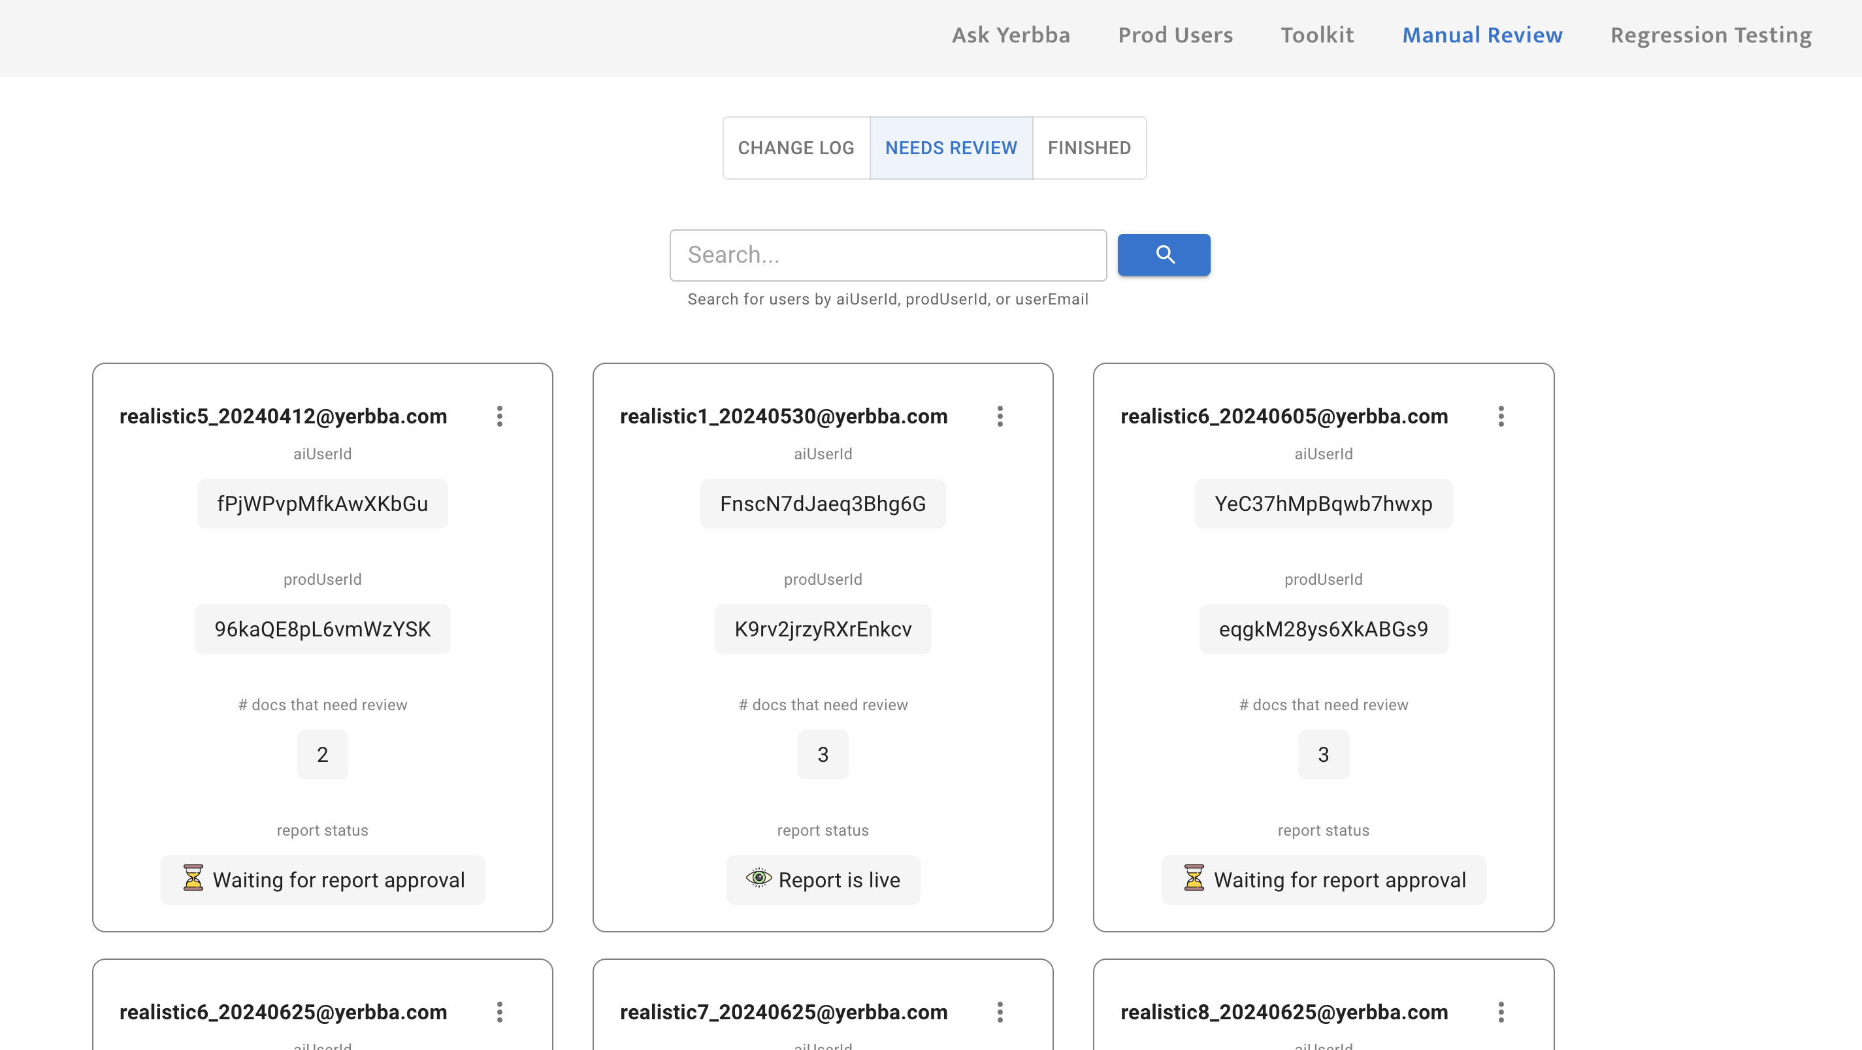The image size is (1862, 1050).
Task: Click aiUserId chip fPjWPvpMfkAwXKbGu
Action: (x=322, y=504)
